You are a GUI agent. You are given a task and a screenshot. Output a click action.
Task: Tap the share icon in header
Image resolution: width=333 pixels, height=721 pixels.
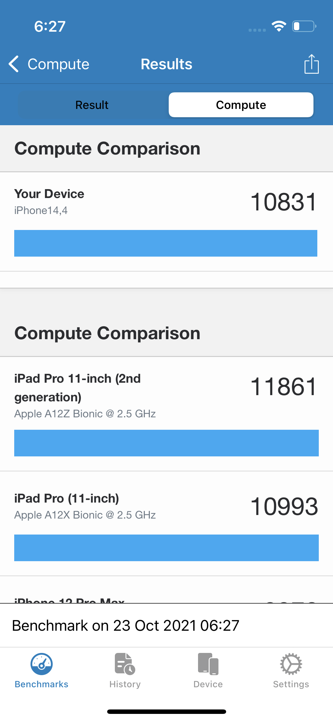(x=311, y=64)
